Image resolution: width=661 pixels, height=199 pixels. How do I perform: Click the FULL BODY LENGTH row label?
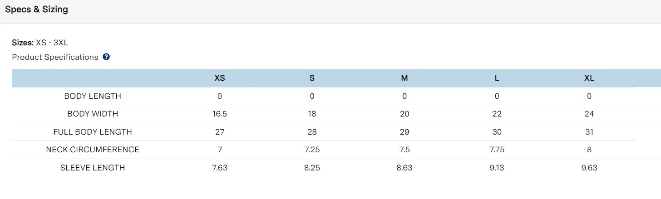pyautogui.click(x=93, y=132)
